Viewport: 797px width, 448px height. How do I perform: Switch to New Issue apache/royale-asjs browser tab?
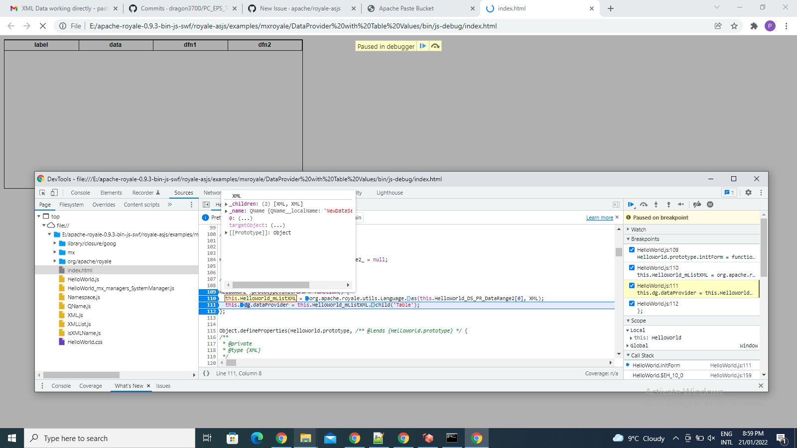click(300, 8)
